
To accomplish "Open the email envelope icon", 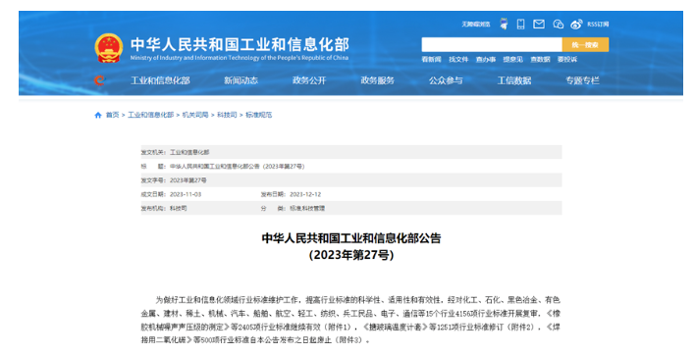I will click(x=539, y=24).
